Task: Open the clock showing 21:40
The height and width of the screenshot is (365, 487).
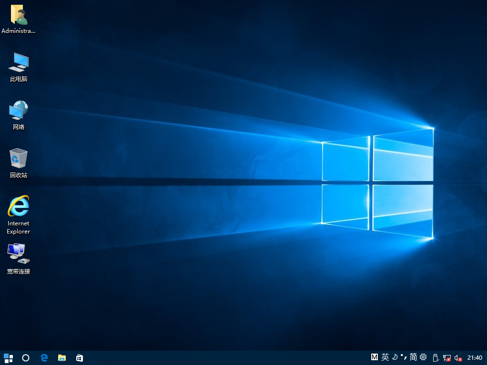Action: [x=475, y=358]
